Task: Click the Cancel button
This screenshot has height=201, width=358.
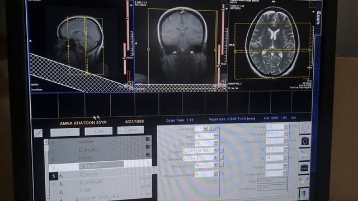Action: pyautogui.click(x=130, y=130)
